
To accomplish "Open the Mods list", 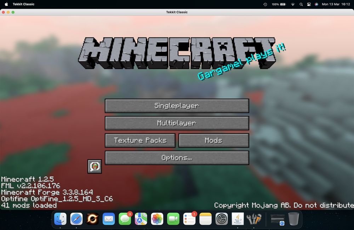I will (x=213, y=140).
